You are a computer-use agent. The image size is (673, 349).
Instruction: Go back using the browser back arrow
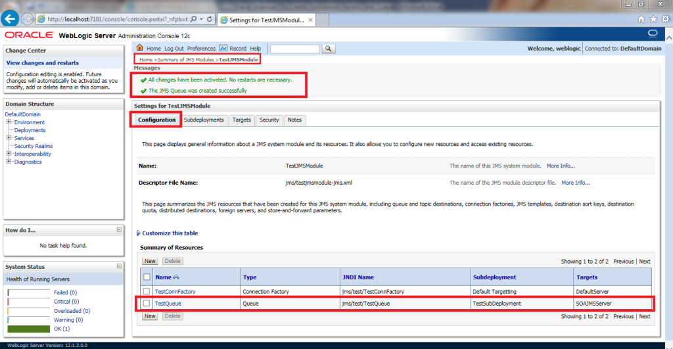point(10,19)
